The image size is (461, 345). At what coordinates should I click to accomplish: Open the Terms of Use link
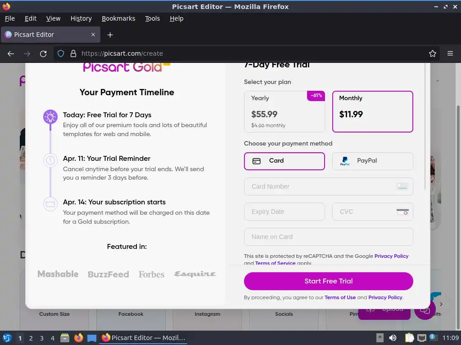340,297
